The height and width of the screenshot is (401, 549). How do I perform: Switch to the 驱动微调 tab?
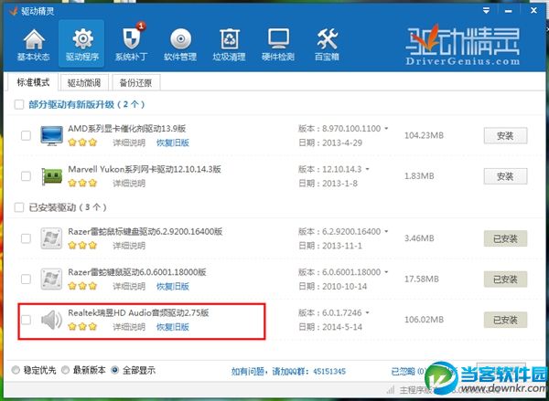click(x=84, y=83)
